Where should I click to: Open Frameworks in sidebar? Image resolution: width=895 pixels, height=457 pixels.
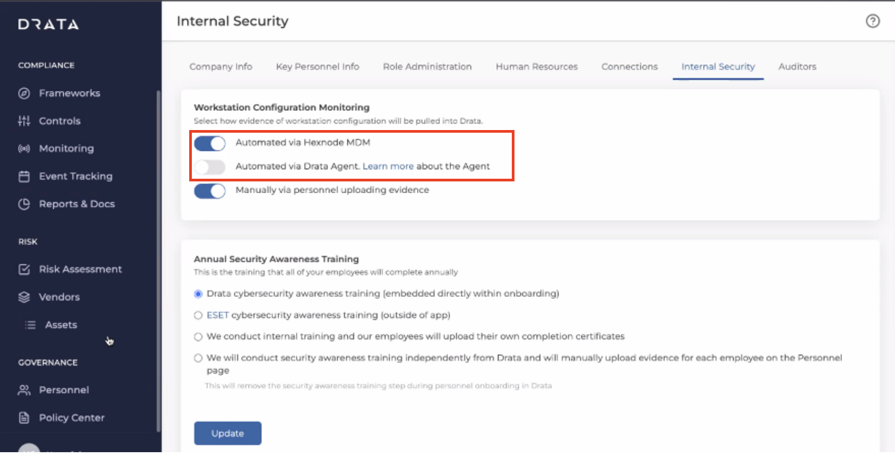click(x=69, y=93)
